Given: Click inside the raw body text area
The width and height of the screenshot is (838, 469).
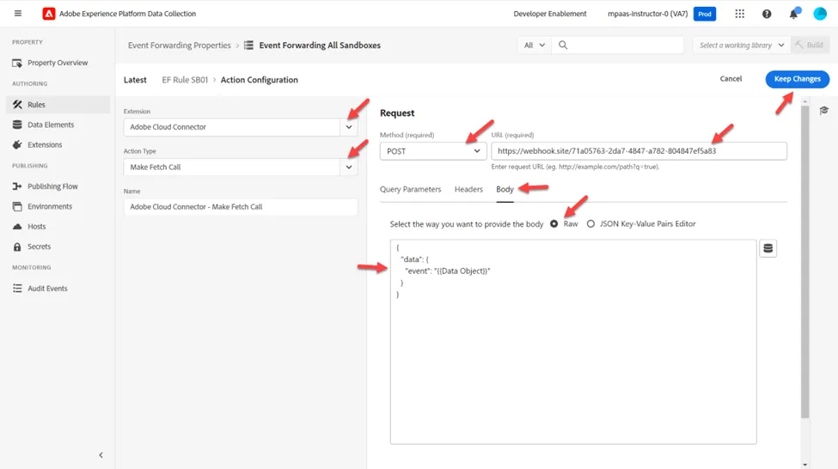Looking at the screenshot, I should click(x=573, y=342).
